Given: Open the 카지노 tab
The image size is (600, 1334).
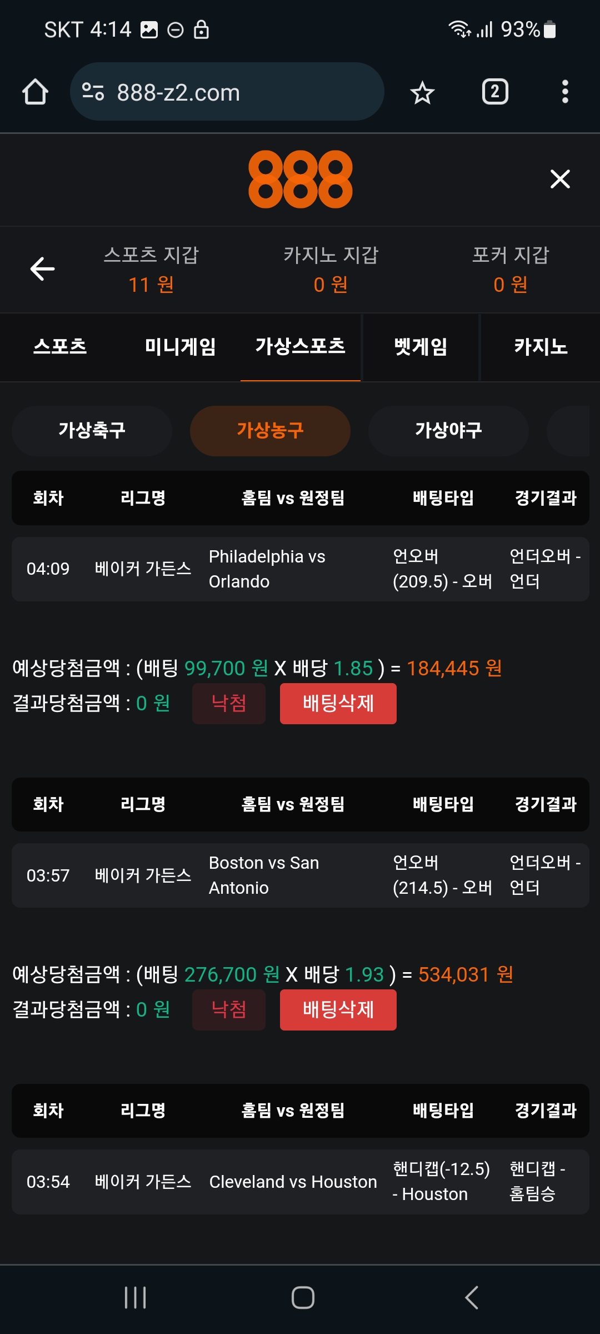Looking at the screenshot, I should [x=541, y=347].
